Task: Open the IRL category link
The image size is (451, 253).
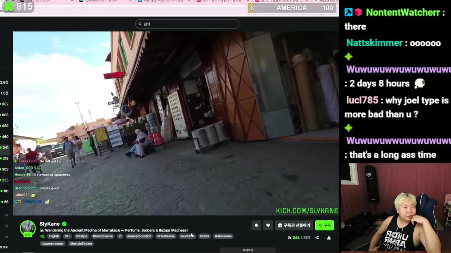Action: (x=42, y=236)
